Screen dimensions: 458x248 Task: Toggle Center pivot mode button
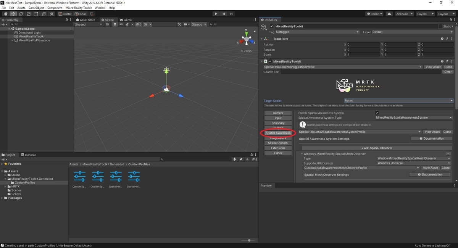[65, 14]
